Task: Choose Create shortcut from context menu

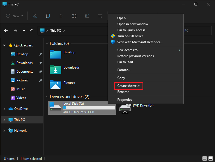Action: click(x=146, y=86)
